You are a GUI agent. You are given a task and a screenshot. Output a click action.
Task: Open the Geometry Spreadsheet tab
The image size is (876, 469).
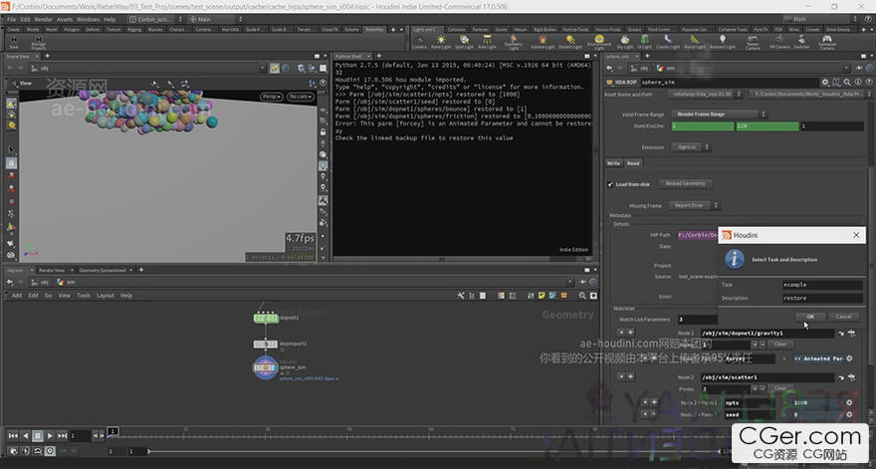click(x=105, y=270)
